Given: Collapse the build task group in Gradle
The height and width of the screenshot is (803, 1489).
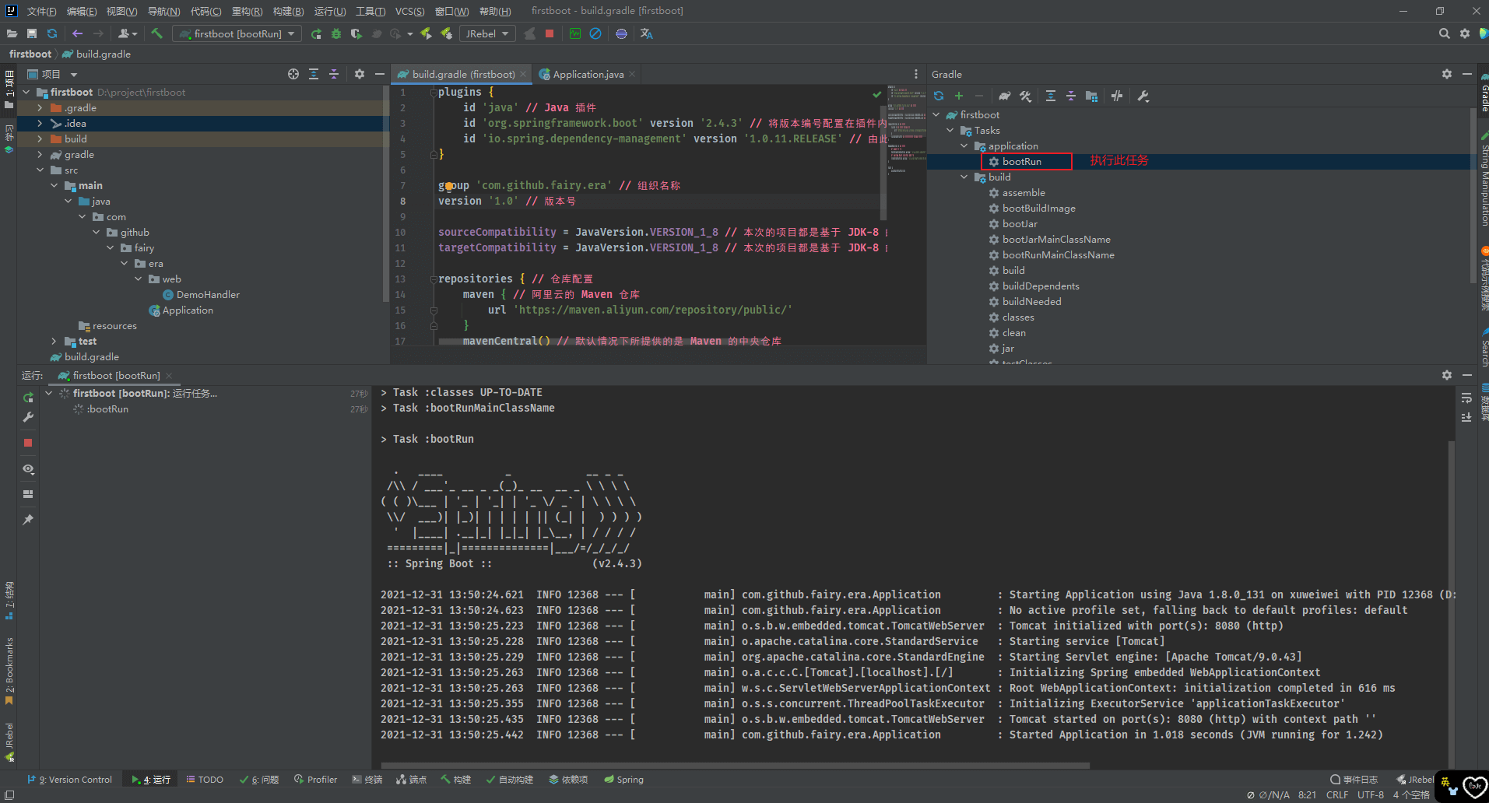Looking at the screenshot, I should (x=964, y=177).
